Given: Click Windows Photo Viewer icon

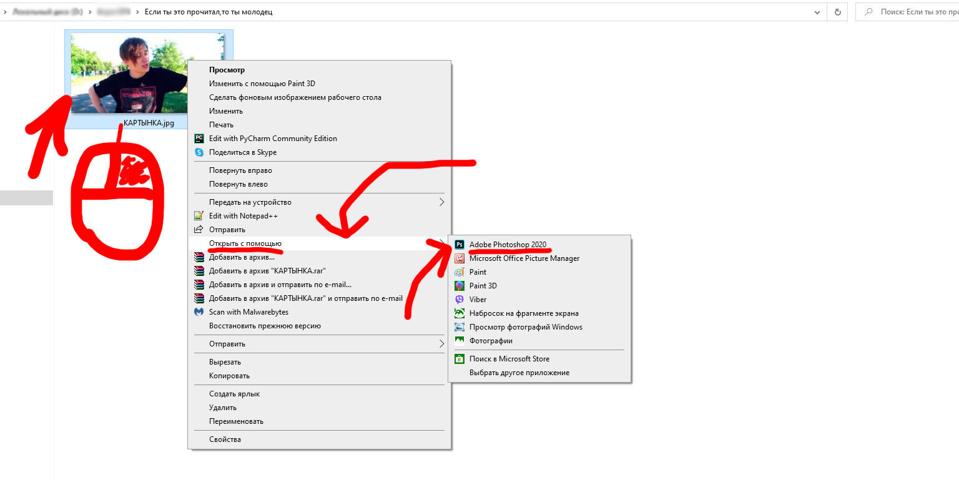Looking at the screenshot, I should tap(460, 327).
